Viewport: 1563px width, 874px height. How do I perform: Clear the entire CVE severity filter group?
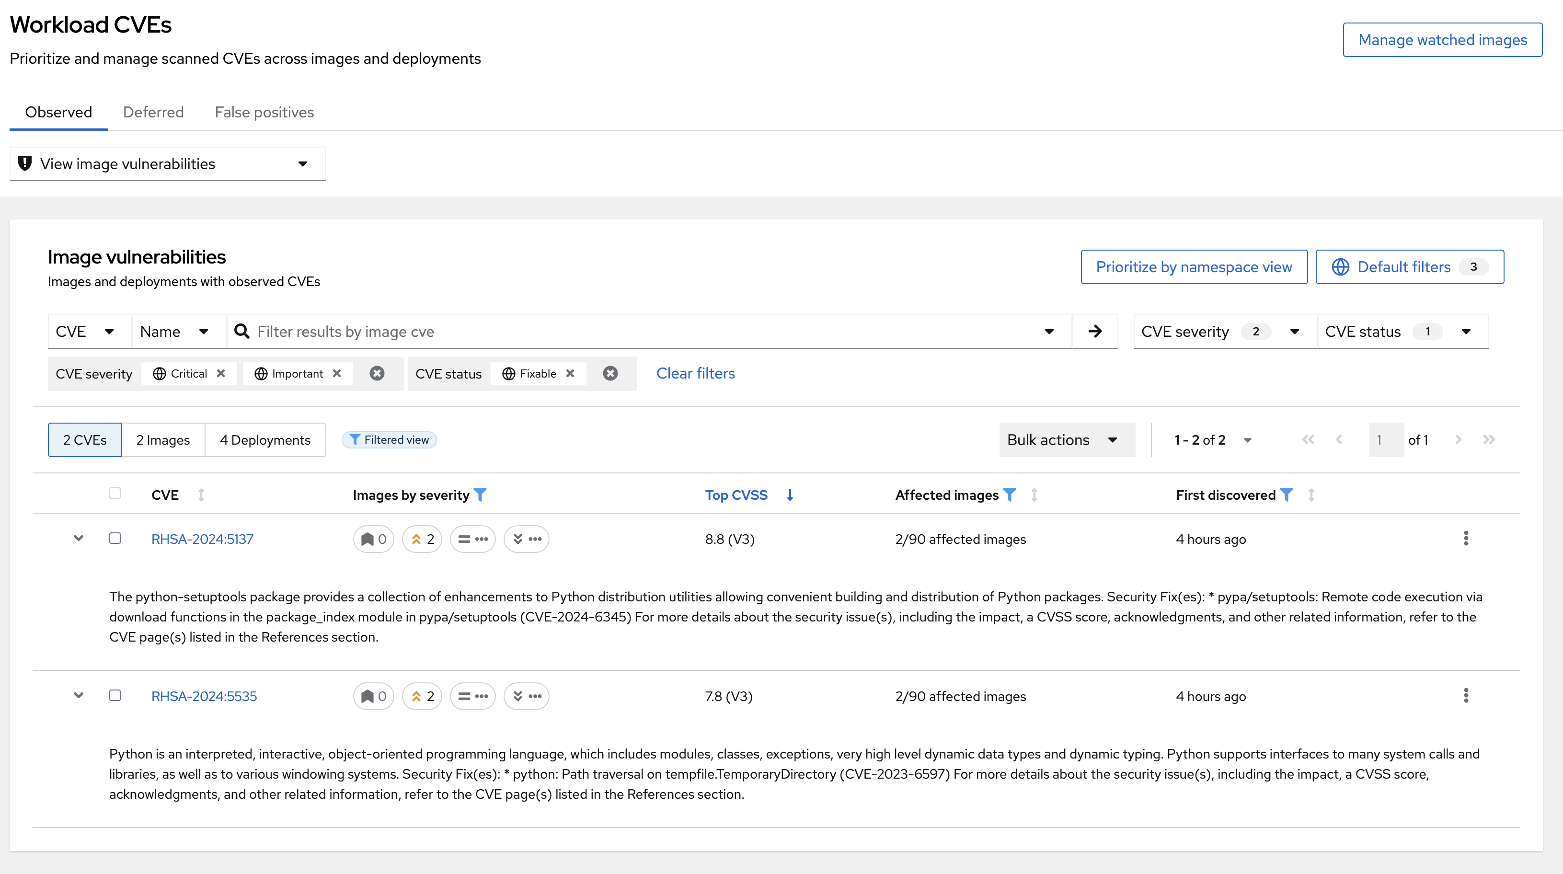coord(377,373)
